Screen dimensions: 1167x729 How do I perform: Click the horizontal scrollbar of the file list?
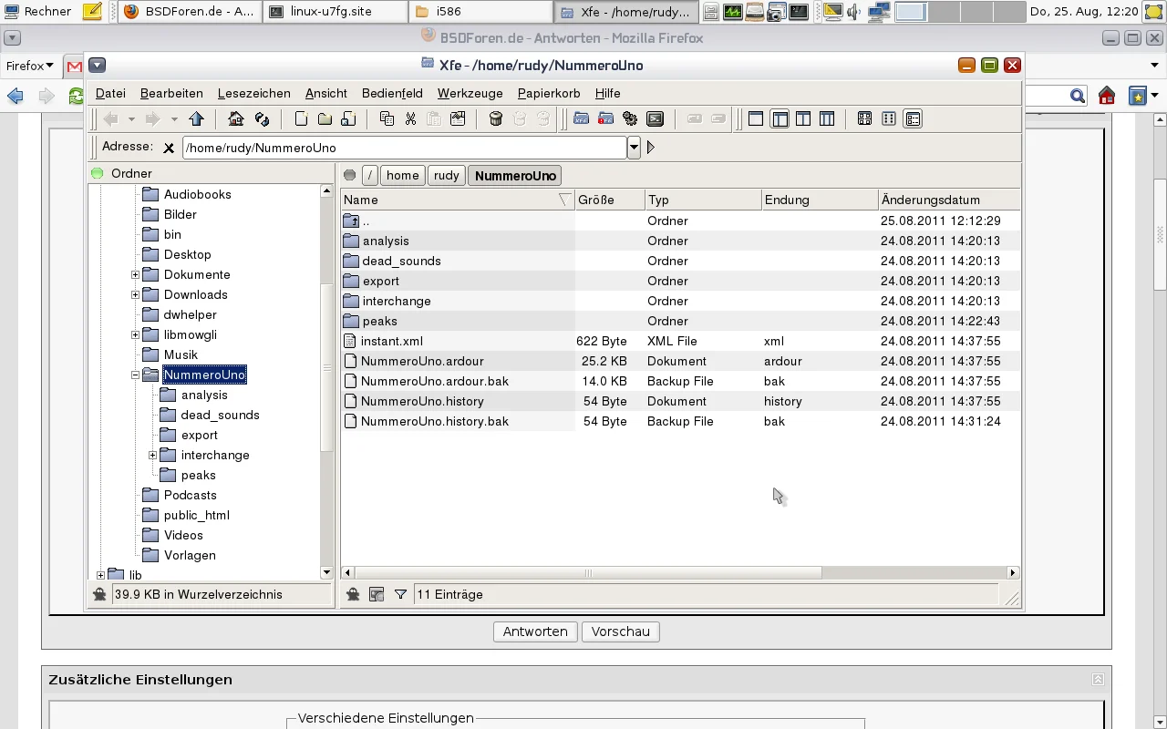pos(588,573)
